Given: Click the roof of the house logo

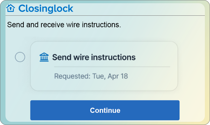Looking at the screenshot, I should 11,6.
